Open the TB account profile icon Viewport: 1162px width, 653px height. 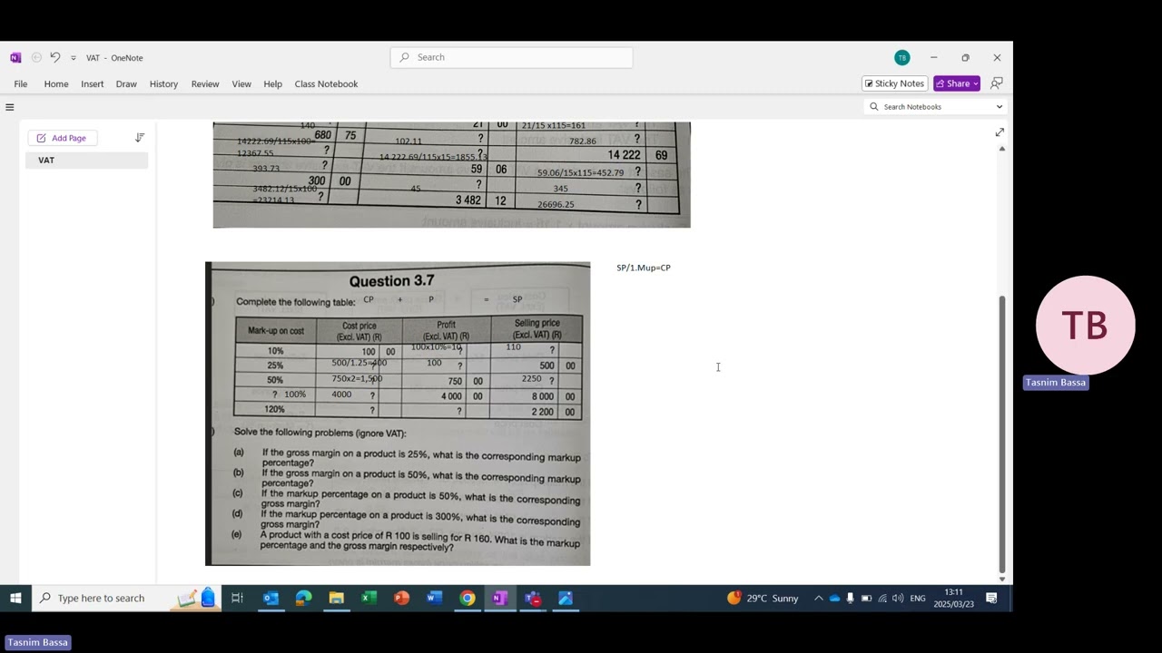[901, 57]
